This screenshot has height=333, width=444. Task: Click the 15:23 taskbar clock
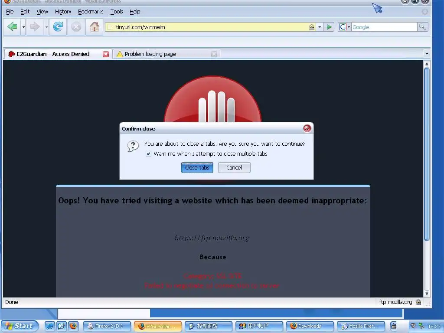[434, 326]
